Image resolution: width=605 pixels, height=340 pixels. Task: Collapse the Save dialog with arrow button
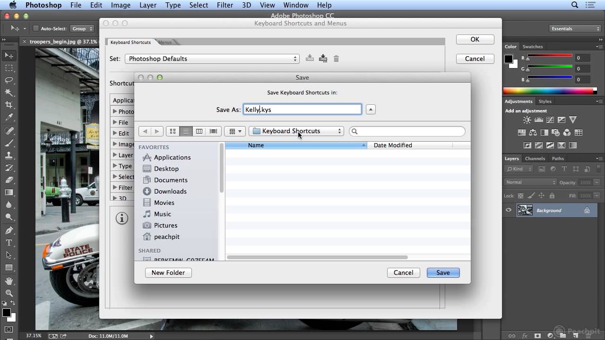pyautogui.click(x=371, y=110)
